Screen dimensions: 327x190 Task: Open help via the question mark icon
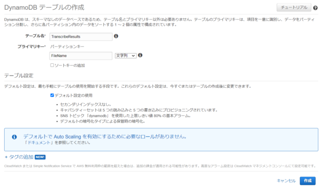(x=315, y=8)
